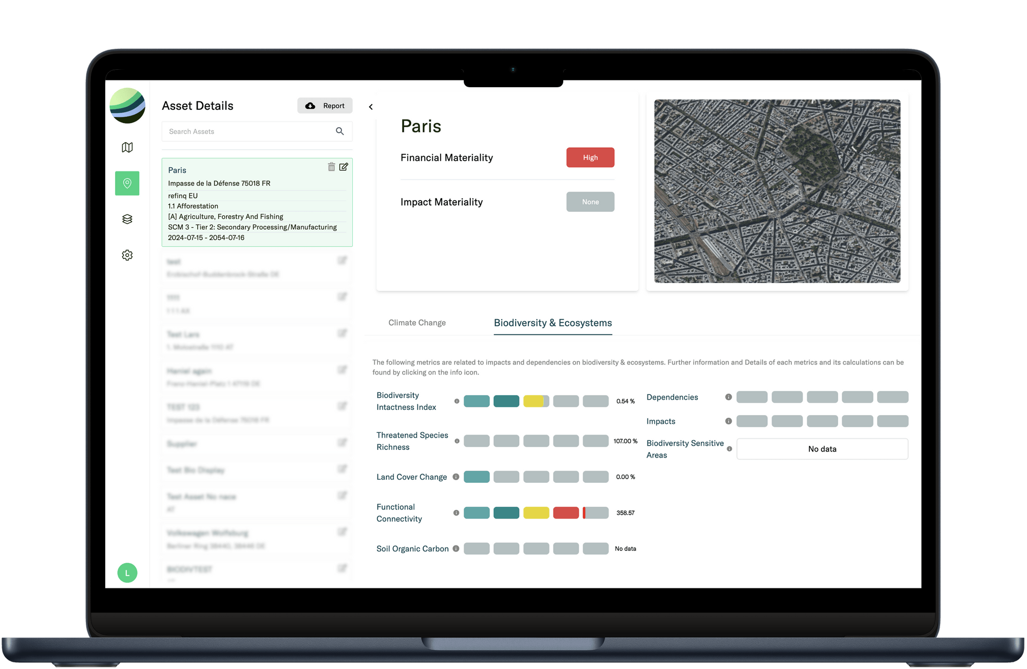Collapse panel with back chevron

[371, 107]
